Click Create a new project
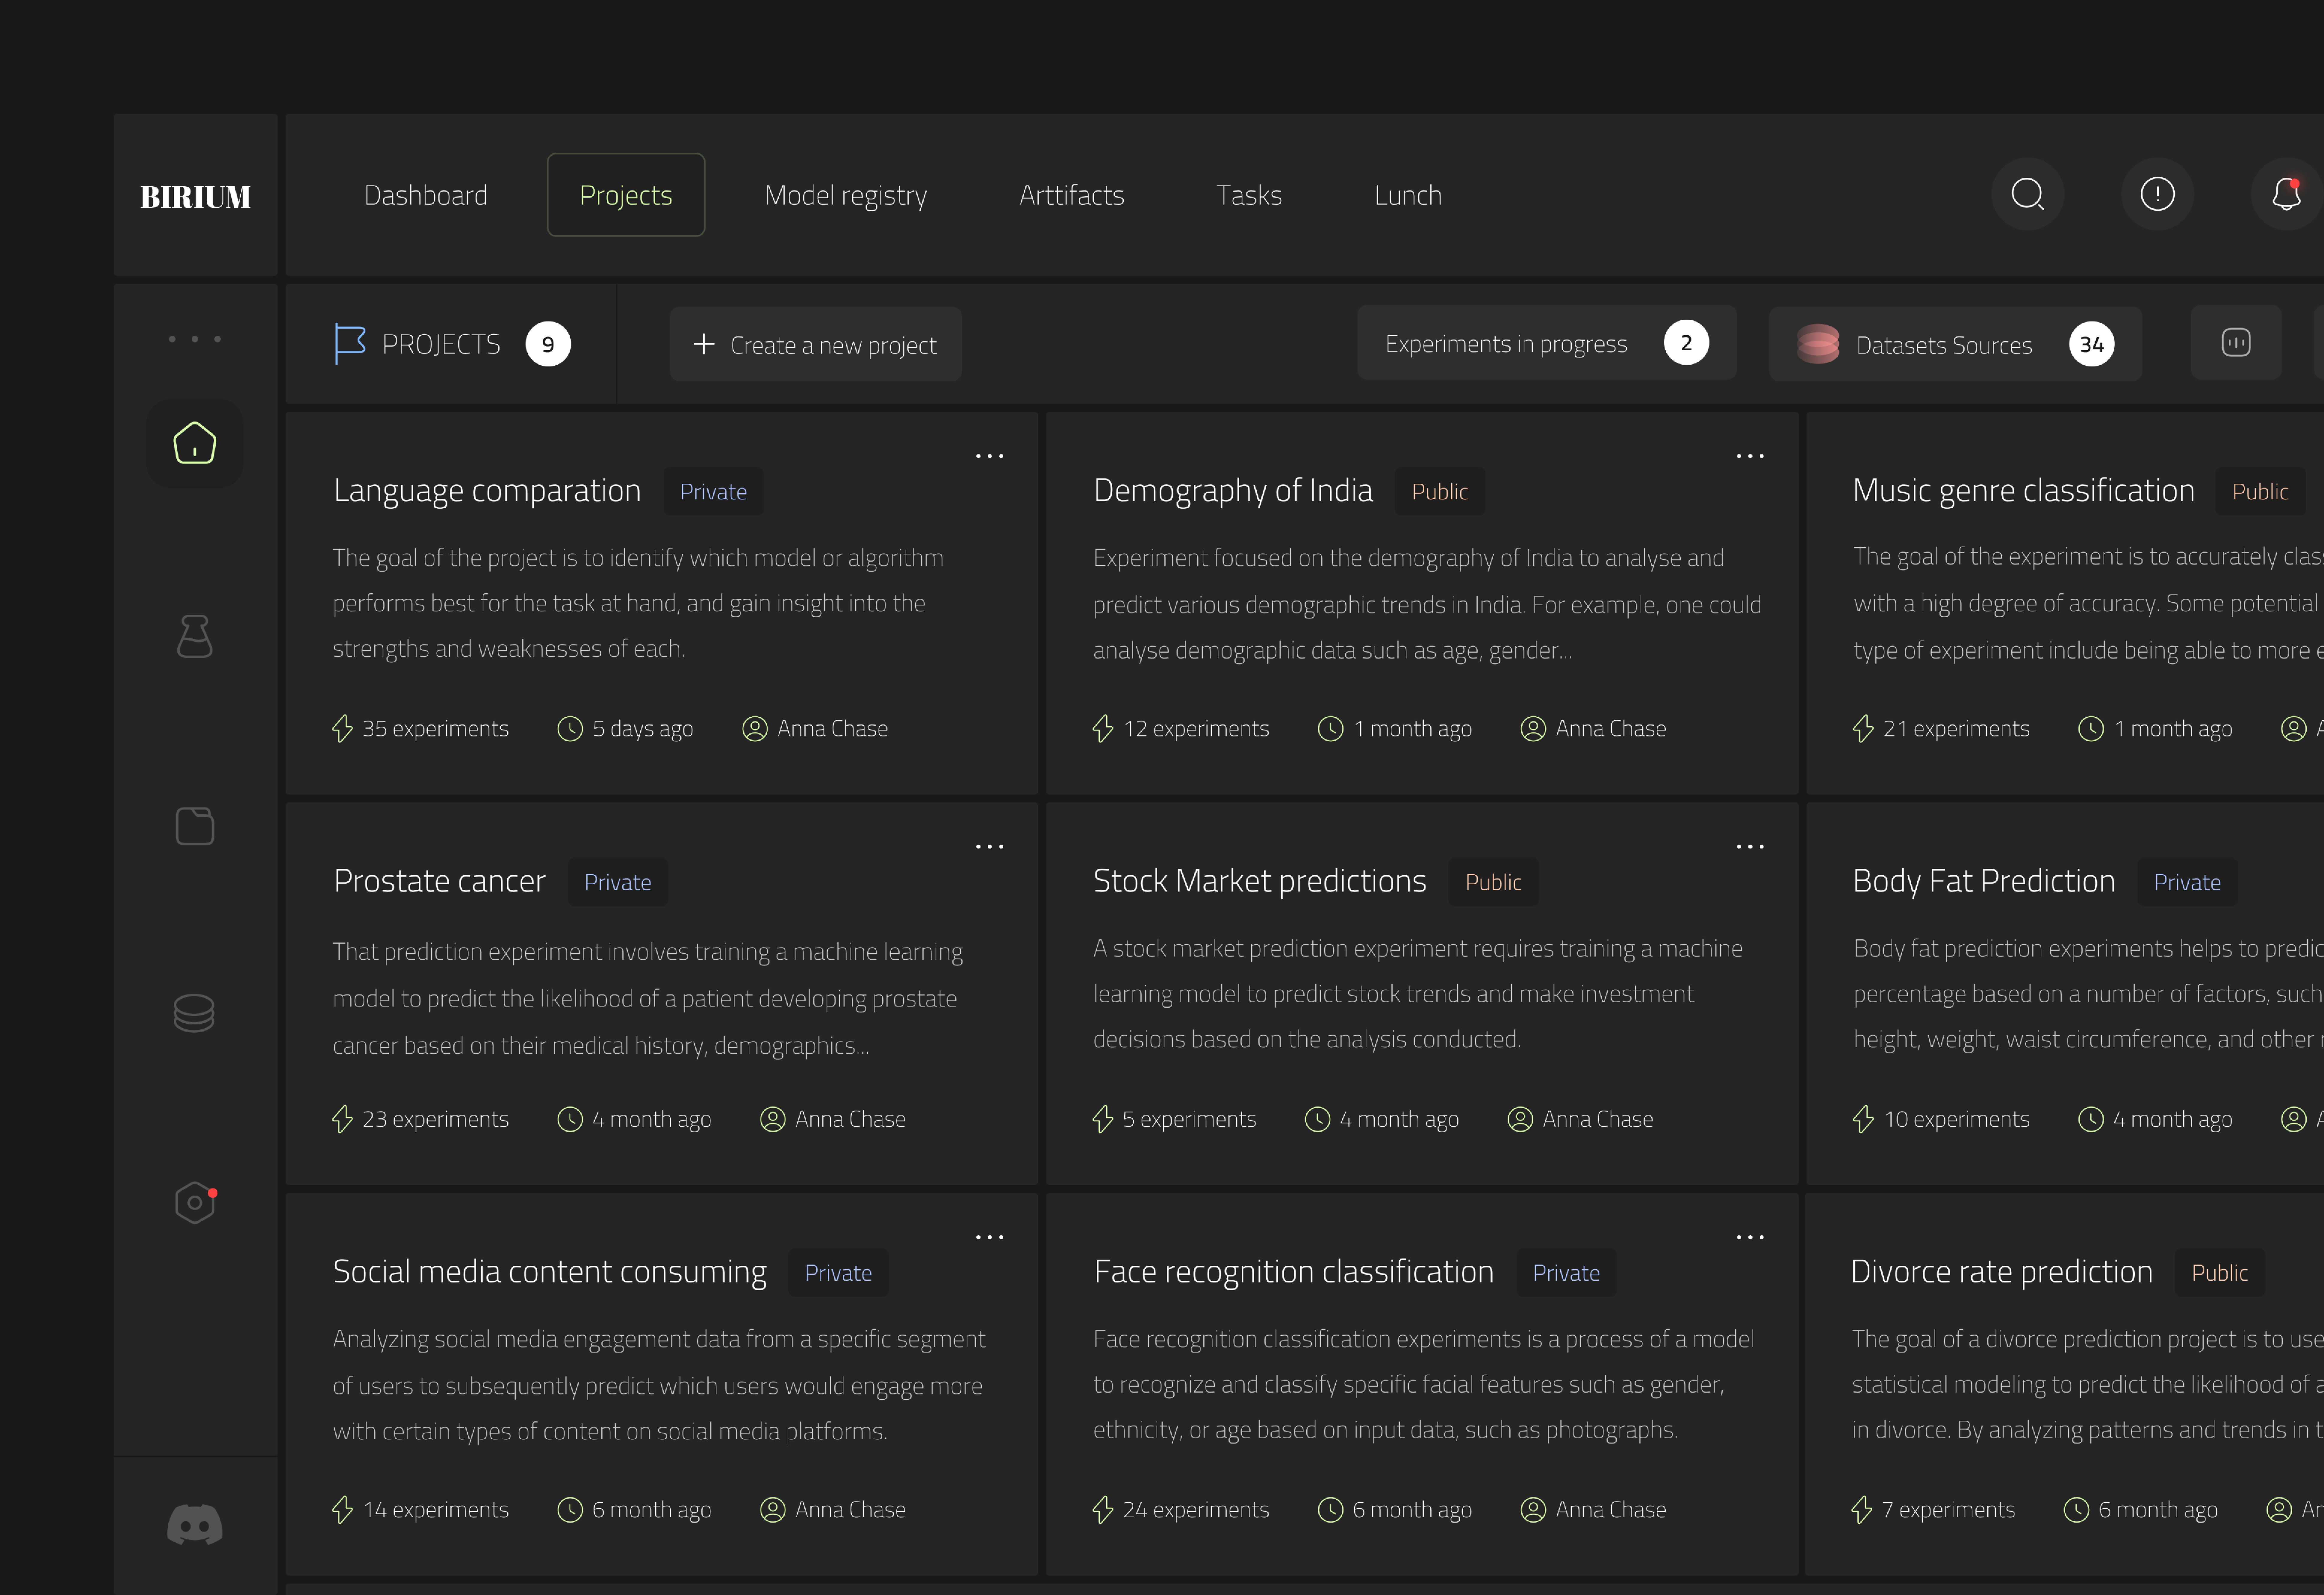The image size is (2324, 1595). point(815,344)
